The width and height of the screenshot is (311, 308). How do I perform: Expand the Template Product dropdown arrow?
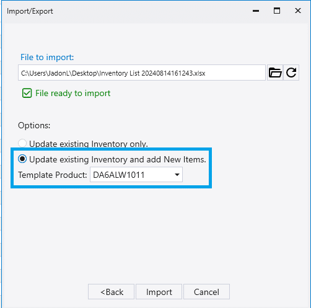click(177, 175)
